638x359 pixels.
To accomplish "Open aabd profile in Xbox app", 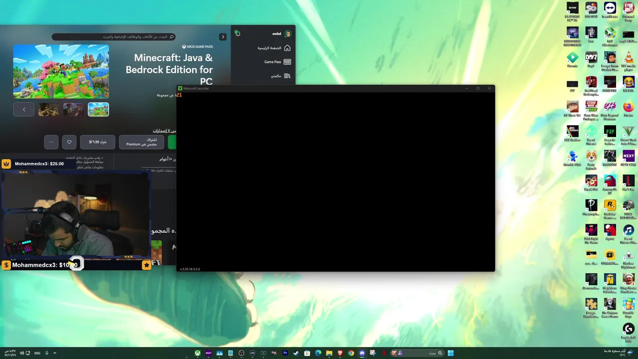I will (x=281, y=33).
